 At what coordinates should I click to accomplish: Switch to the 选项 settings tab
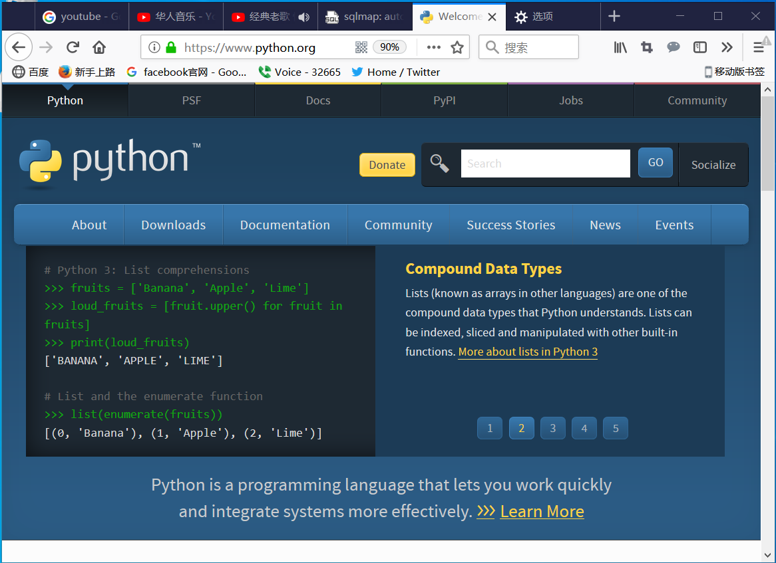[553, 17]
